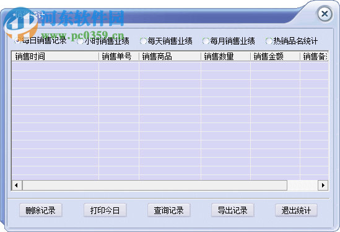Close the 销售统计 window with X icon
The width and height of the screenshot is (340, 232).
[325, 14]
